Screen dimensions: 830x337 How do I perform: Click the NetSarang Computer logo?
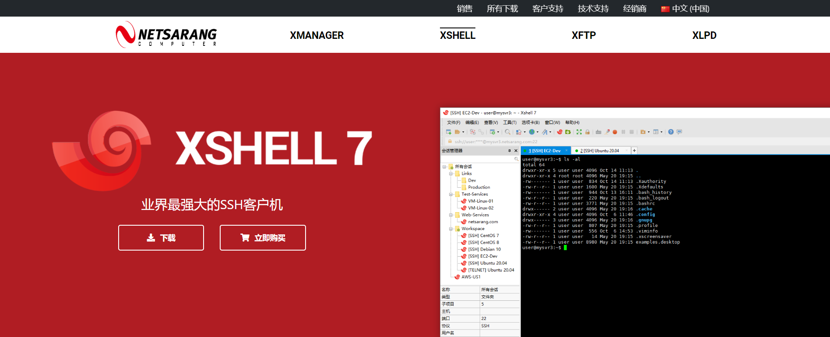click(x=166, y=34)
